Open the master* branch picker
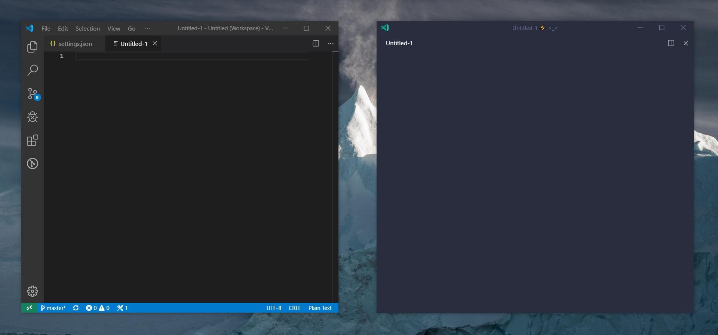Screen dimensions: 718x335 53,308
